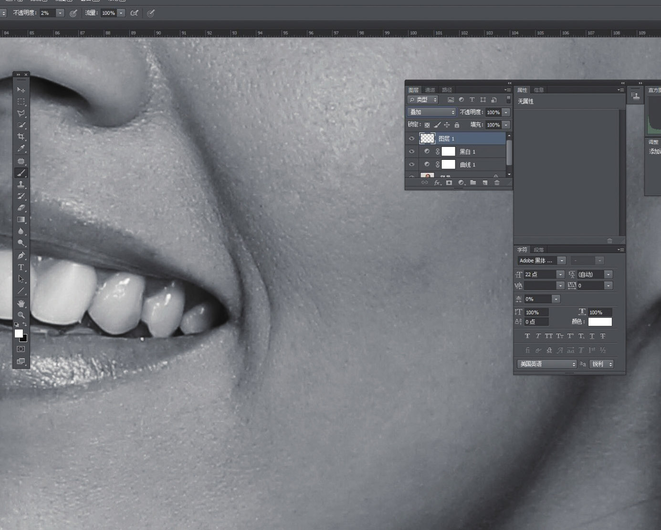Switch to the 通道 channels tab
The height and width of the screenshot is (530, 661).
[430, 90]
